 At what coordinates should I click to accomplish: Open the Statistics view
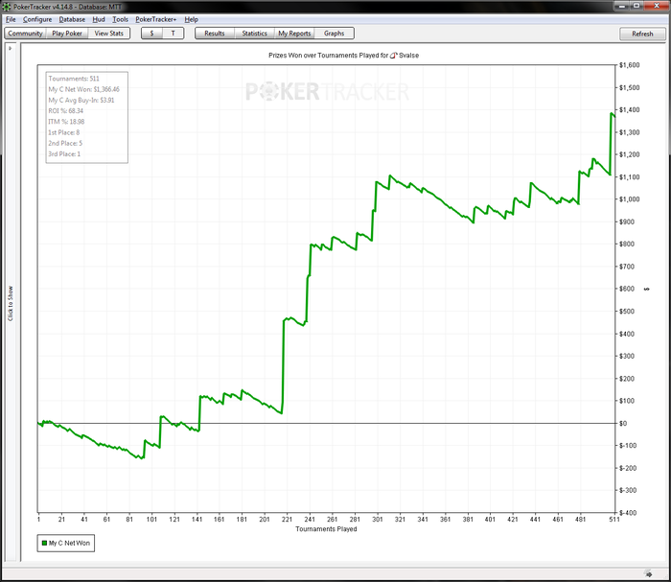(255, 34)
